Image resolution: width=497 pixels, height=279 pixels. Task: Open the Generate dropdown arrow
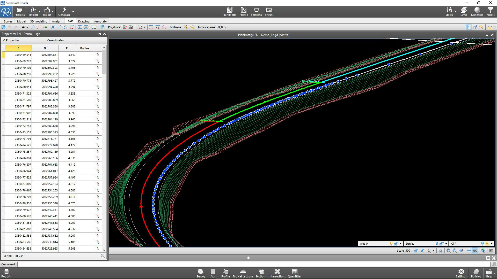point(73,12)
